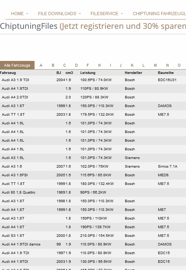186x270 pixels.
Task: Select the letter M filter tab
Action: click(155, 65)
